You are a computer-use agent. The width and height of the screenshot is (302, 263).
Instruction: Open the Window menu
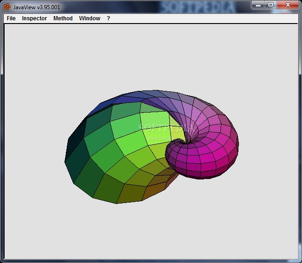(90, 18)
